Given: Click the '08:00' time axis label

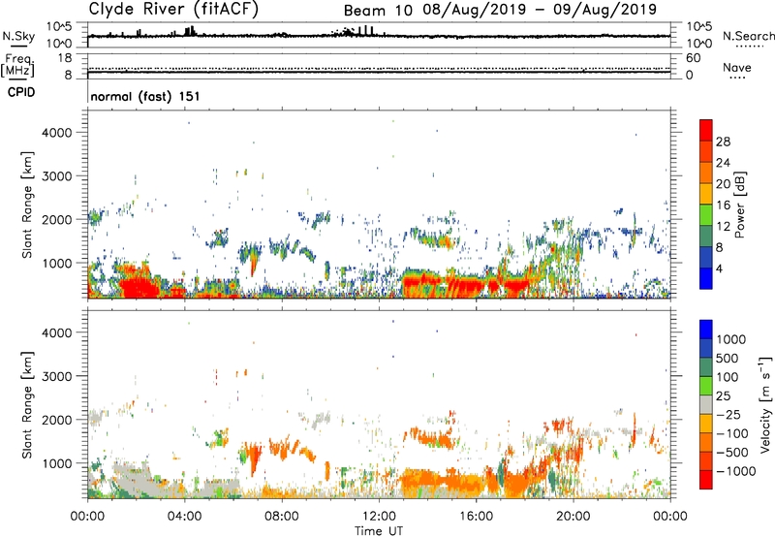Looking at the screenshot, I should [281, 517].
